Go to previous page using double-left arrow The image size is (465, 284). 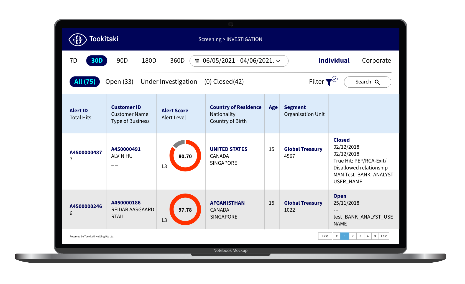[336, 236]
